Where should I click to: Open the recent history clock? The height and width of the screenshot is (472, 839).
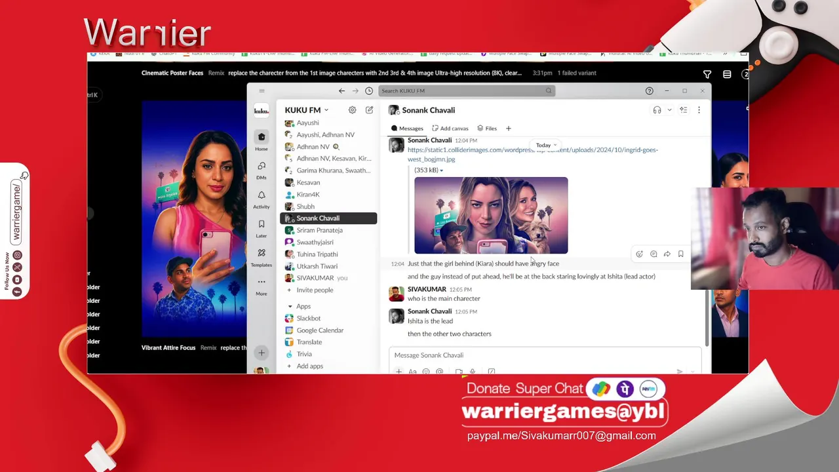tap(369, 91)
